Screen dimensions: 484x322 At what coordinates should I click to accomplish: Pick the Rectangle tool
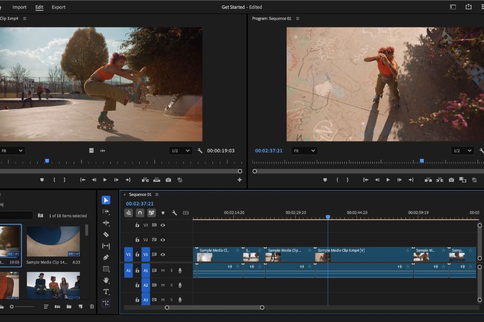coord(106,269)
